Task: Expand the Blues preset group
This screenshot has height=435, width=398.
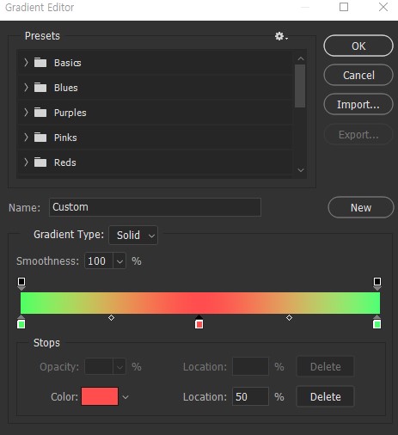Action: click(x=26, y=88)
